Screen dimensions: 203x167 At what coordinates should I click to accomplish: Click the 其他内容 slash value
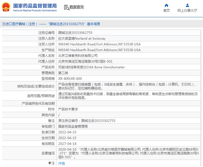pos(59,115)
